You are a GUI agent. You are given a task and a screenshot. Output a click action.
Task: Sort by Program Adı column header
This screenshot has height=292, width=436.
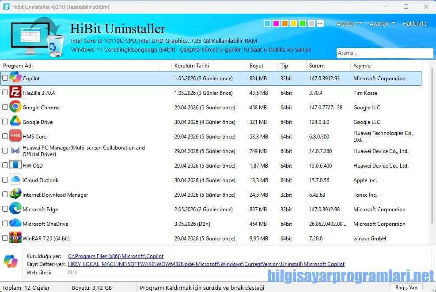(80, 66)
